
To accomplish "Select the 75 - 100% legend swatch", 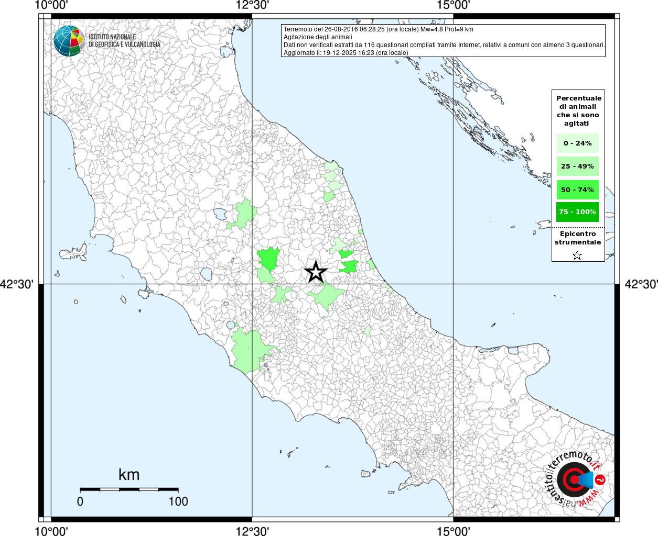I will 577,212.
